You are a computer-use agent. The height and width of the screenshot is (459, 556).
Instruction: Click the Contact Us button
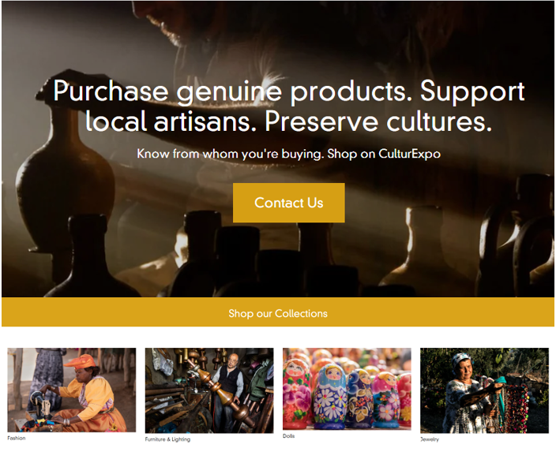pos(288,203)
